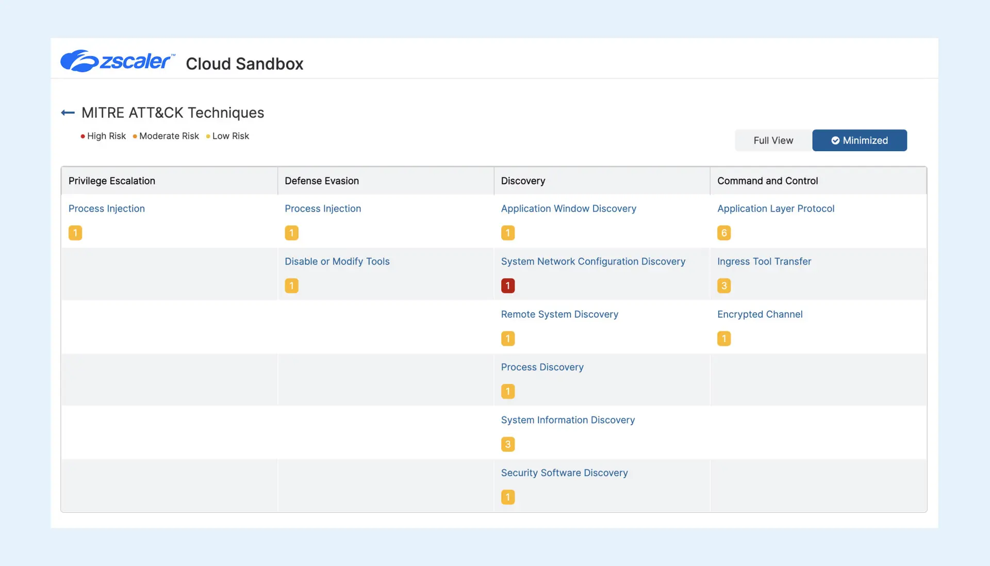Click the Zscaler logo

point(118,61)
